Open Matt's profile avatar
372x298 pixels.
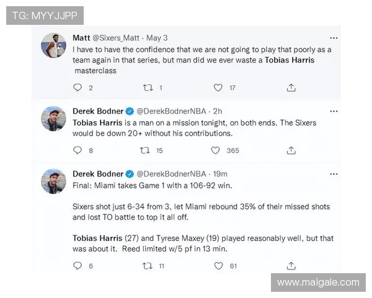pos(53,45)
